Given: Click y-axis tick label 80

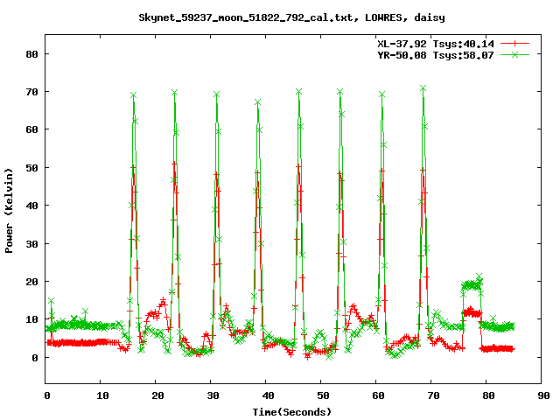Looking at the screenshot, I should coord(31,54).
